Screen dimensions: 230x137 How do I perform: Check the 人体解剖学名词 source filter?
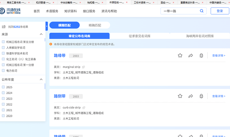tap(3, 47)
